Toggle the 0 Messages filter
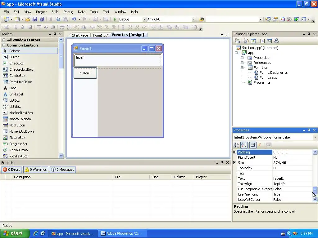318x238 pixels. point(63,170)
